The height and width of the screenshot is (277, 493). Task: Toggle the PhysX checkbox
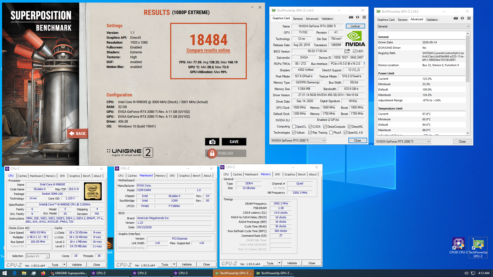pyautogui.click(x=331, y=133)
